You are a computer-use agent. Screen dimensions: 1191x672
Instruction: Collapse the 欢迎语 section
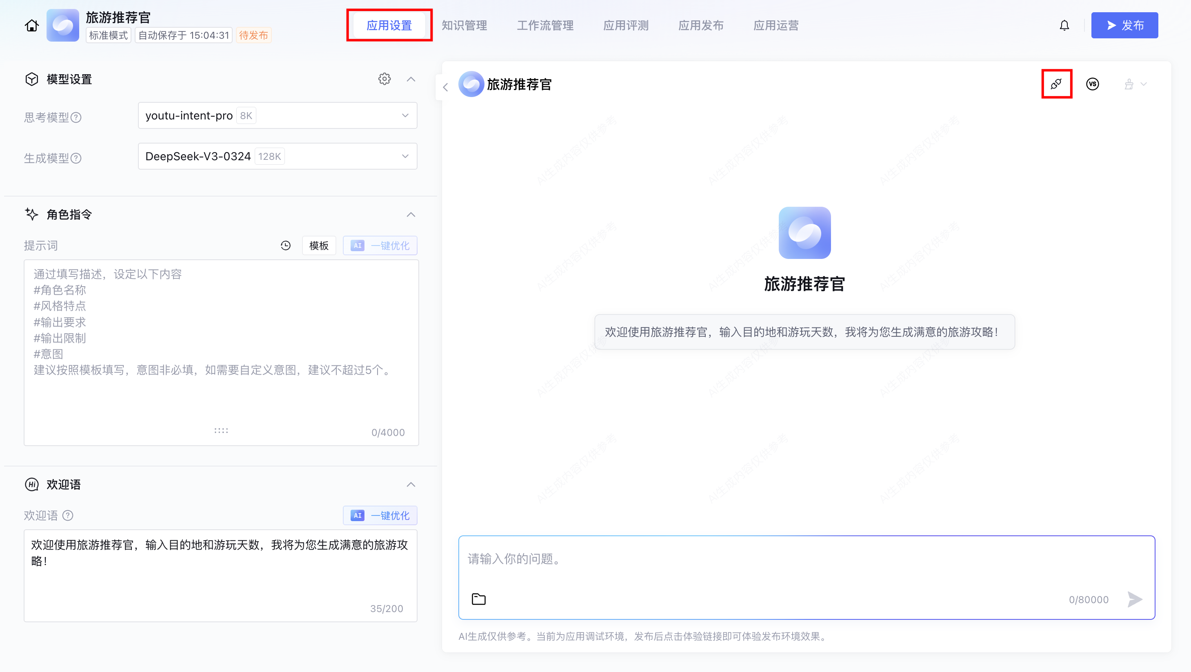coord(411,484)
